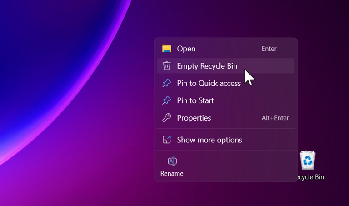Click the Alt+Enter shortcut hint on Properties row

275,118
